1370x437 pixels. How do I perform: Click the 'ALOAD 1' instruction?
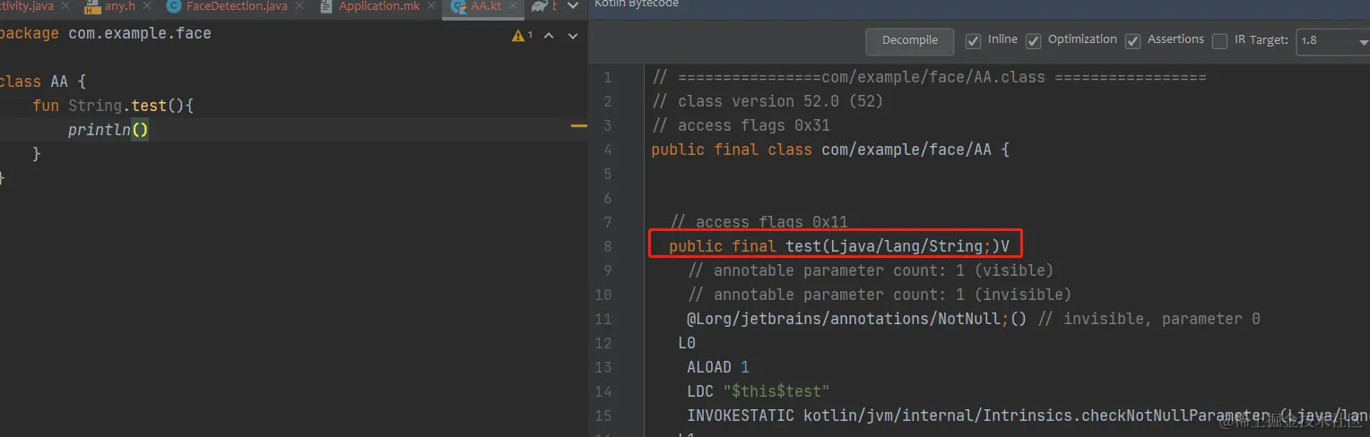click(718, 367)
